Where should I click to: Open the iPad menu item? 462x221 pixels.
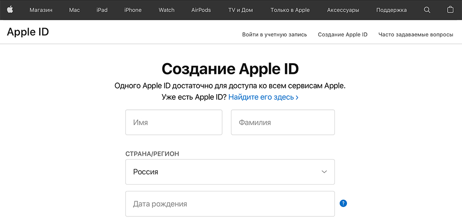(x=102, y=10)
